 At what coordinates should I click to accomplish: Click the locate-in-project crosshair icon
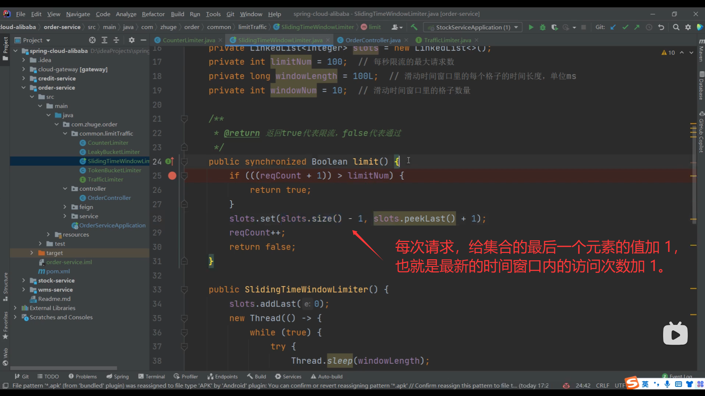(x=92, y=40)
